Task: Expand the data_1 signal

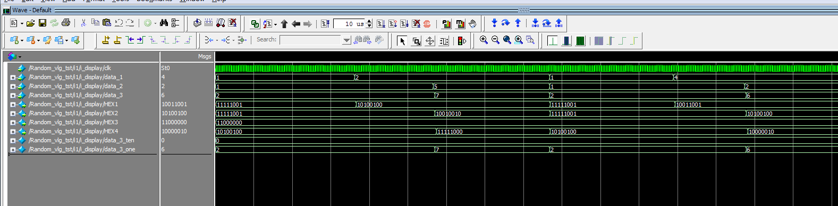Action: tap(13, 78)
